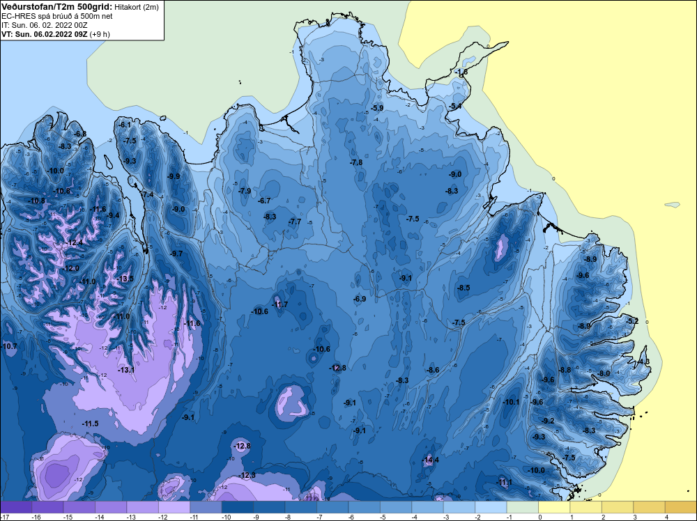Click the 'Hitakort (2m)' label
The height and width of the screenshot is (521, 697).
click(x=136, y=7)
